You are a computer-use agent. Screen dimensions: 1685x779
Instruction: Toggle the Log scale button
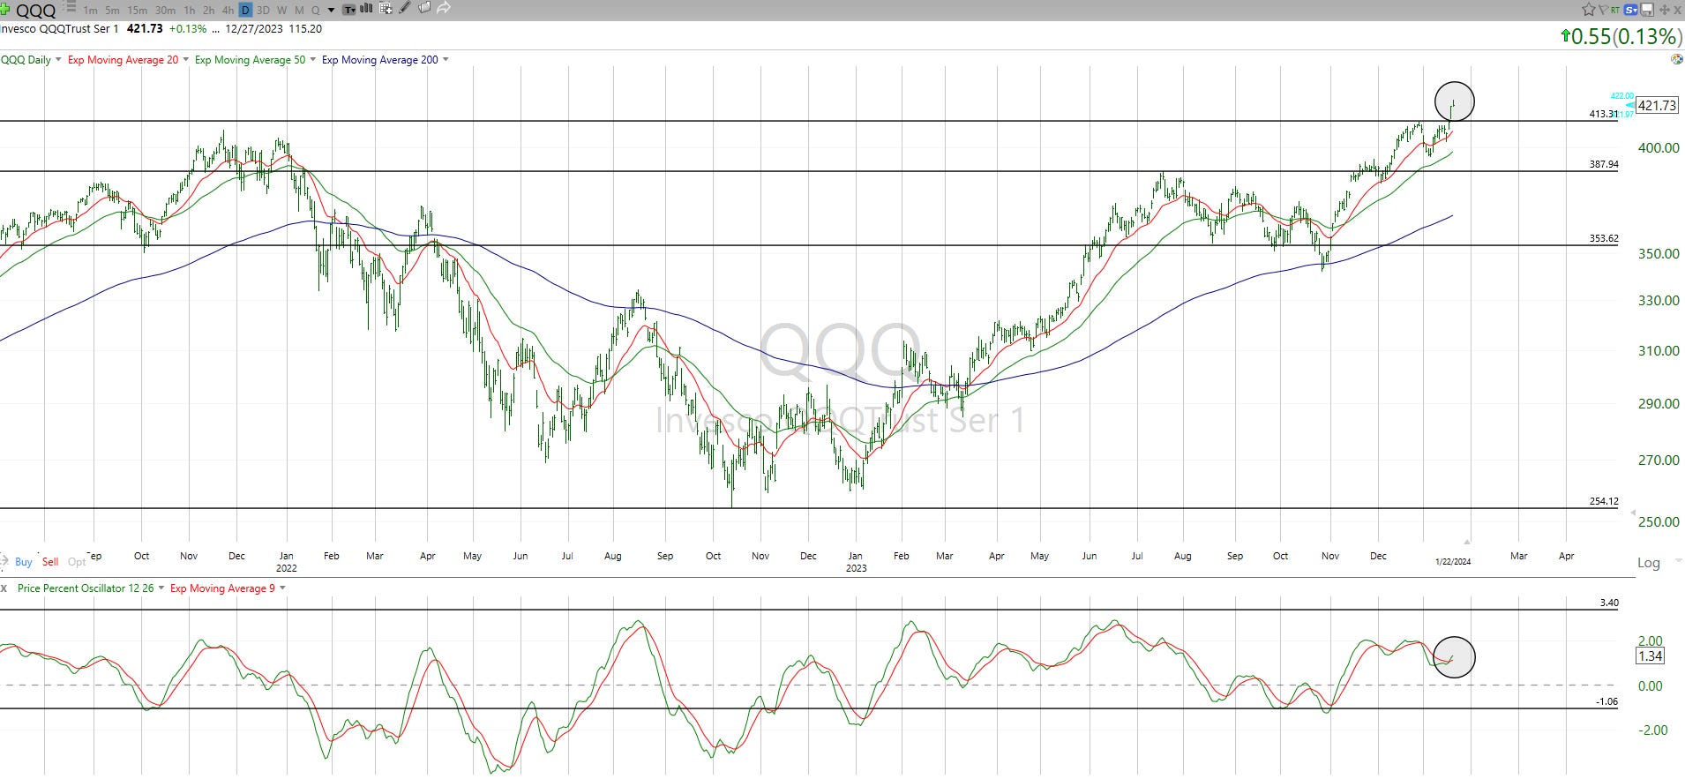(1648, 563)
